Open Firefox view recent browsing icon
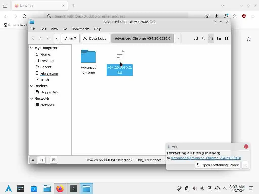 (x=5, y=6)
